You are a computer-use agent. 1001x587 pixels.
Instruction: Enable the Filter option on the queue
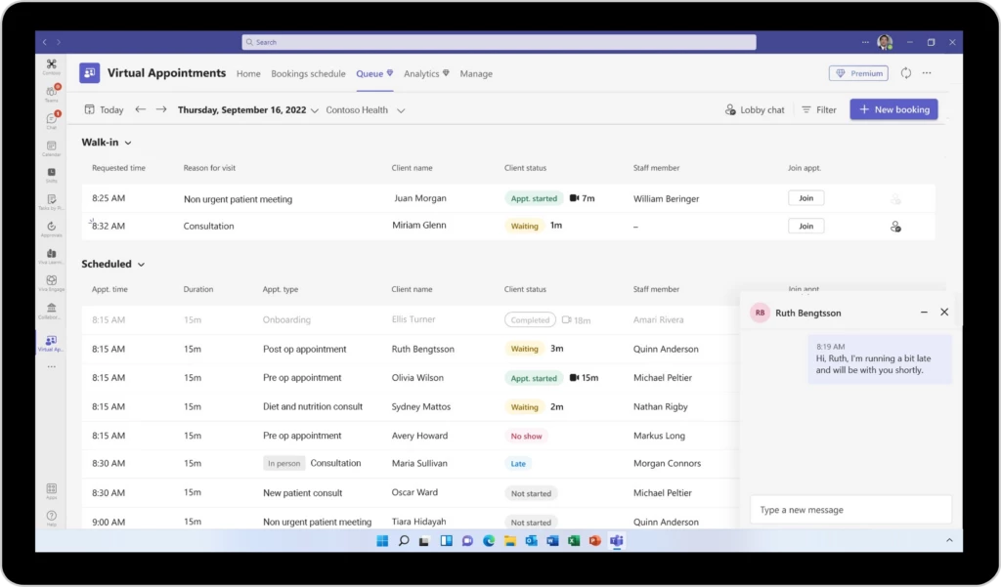click(x=818, y=109)
